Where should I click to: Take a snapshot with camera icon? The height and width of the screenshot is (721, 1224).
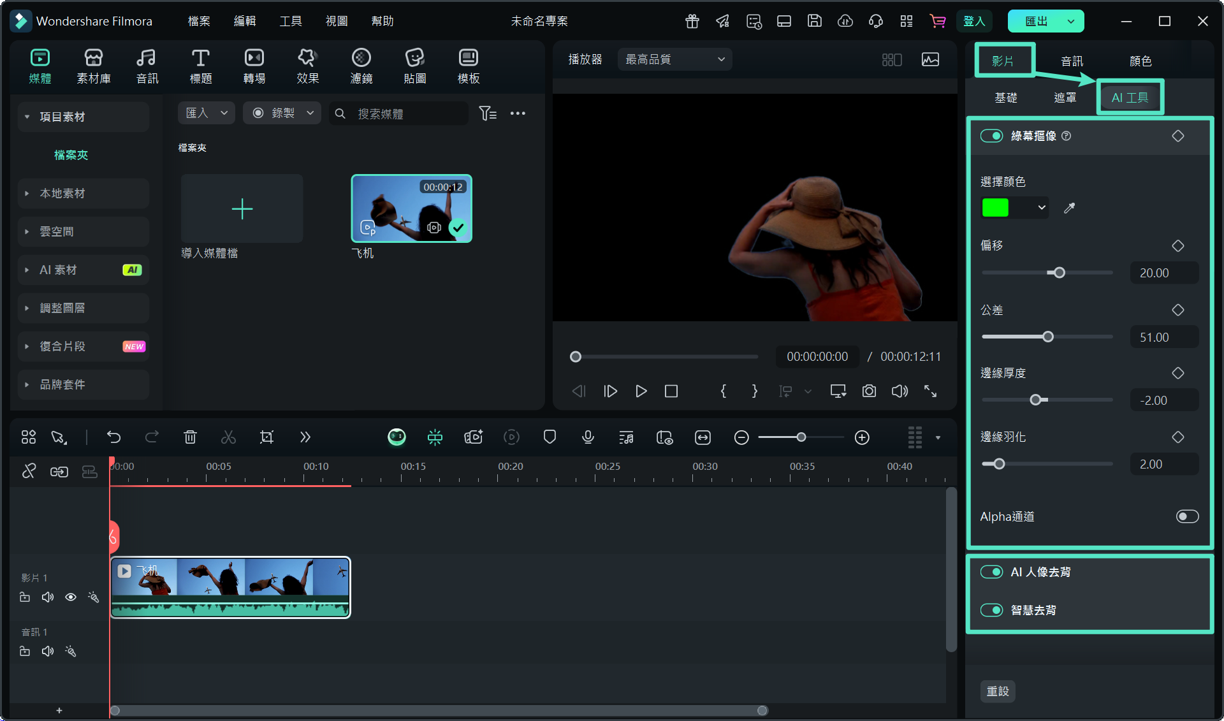coord(869,391)
